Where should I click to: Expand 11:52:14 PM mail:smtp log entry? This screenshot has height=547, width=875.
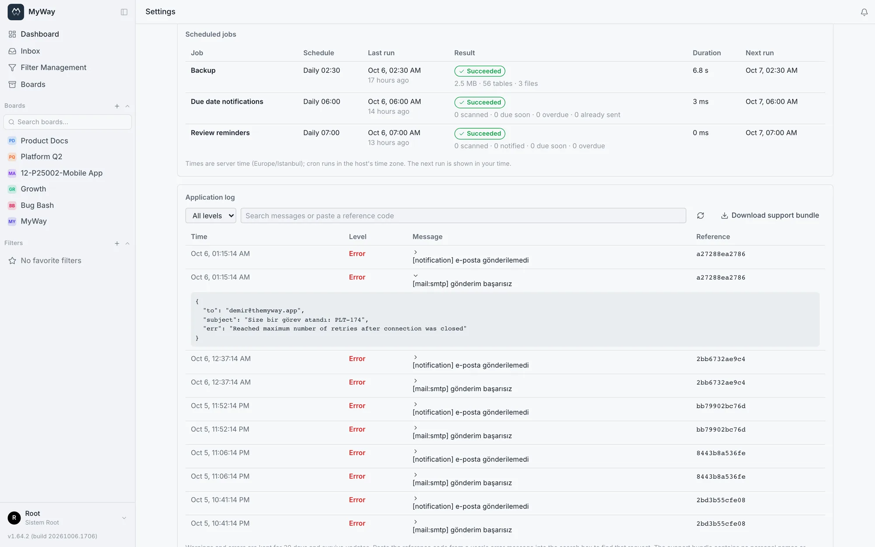(x=416, y=428)
